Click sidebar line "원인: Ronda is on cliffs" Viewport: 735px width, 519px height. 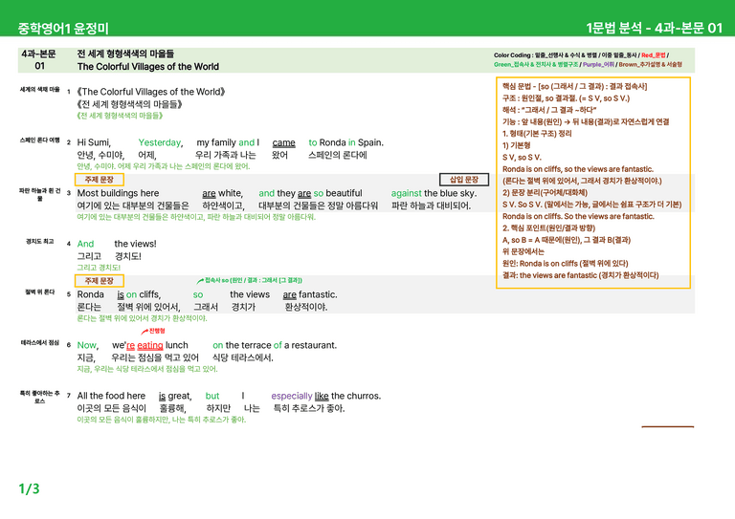click(566, 264)
